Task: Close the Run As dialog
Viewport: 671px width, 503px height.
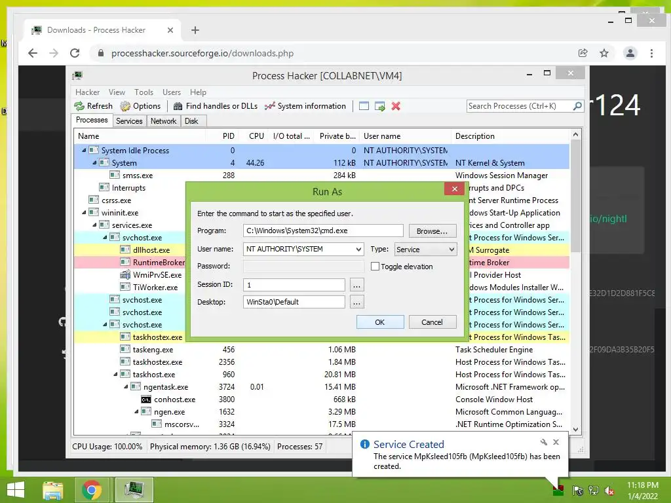Action: [x=455, y=189]
